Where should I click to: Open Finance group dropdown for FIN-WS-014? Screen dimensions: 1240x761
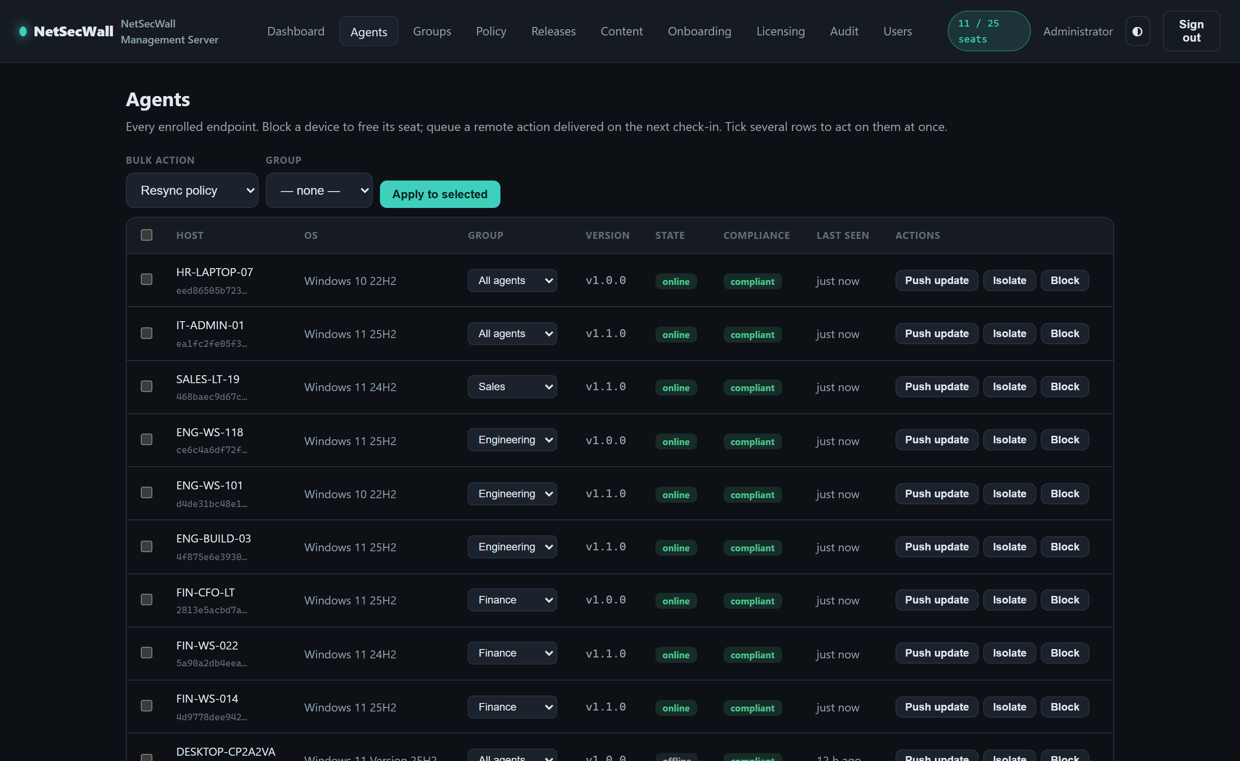point(511,707)
